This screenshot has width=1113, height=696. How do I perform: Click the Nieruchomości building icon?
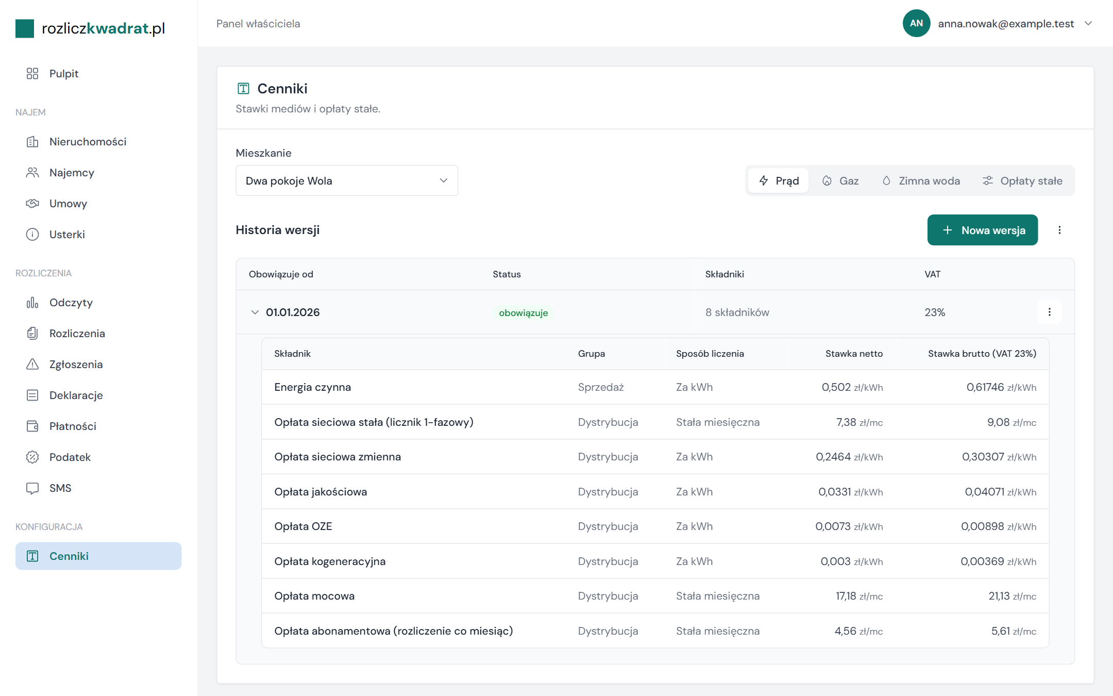pos(32,142)
